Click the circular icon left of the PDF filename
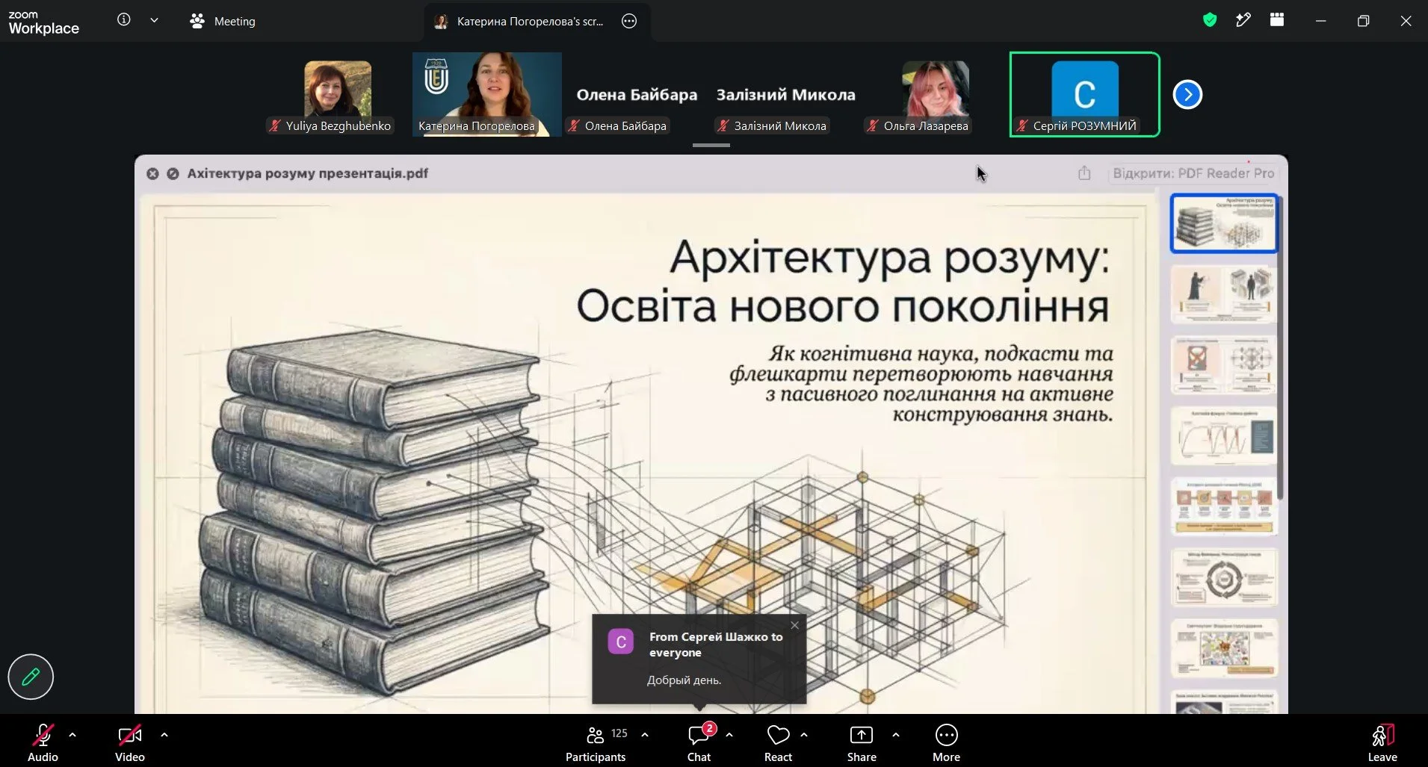This screenshot has width=1428, height=767. click(173, 173)
